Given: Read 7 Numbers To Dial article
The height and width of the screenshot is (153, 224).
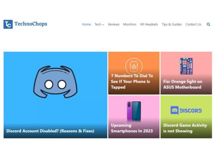Looking at the screenshot, I should 132,82.
